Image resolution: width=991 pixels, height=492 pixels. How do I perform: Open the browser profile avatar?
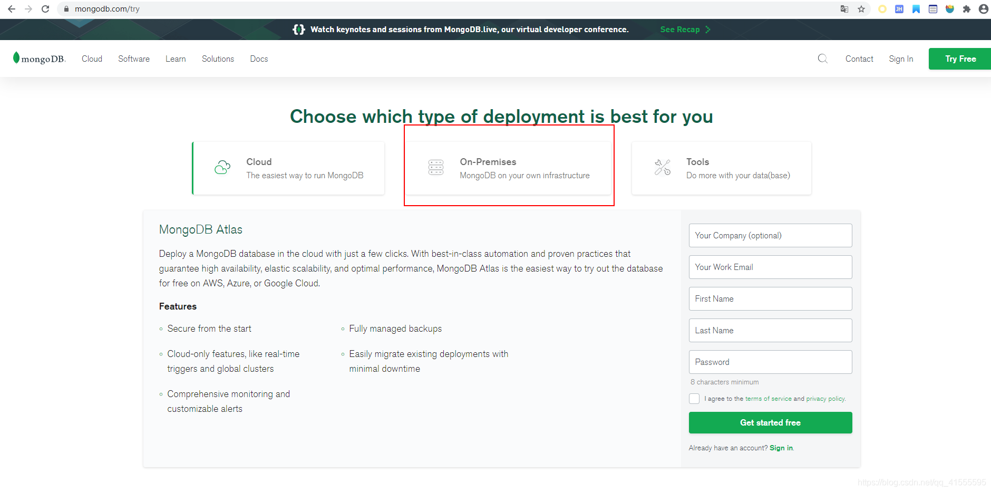point(984,9)
